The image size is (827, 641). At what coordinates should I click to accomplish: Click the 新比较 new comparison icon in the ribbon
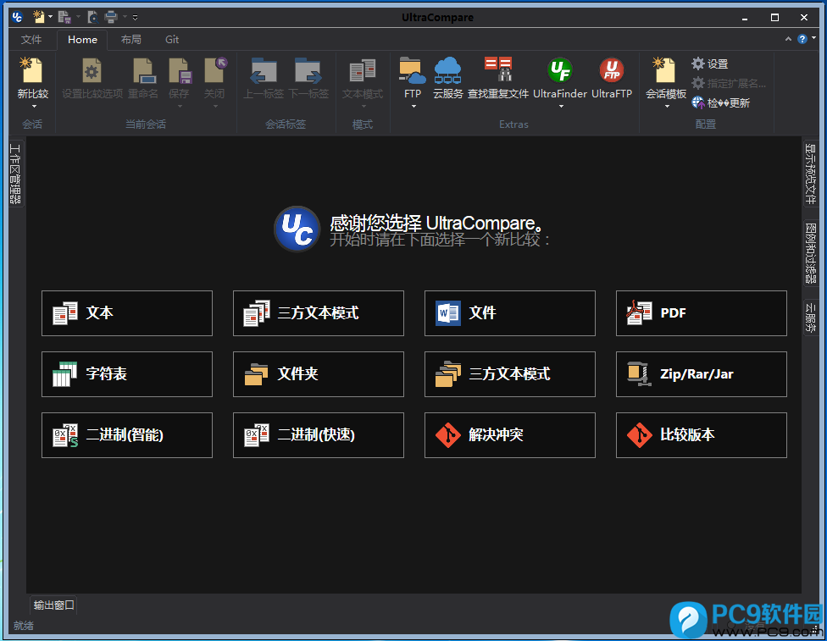32,70
